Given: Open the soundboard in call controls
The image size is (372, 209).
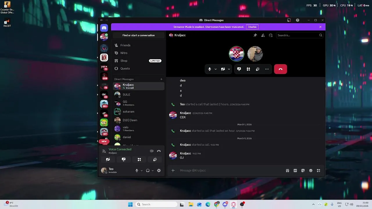Looking at the screenshot, I should click(257, 69).
